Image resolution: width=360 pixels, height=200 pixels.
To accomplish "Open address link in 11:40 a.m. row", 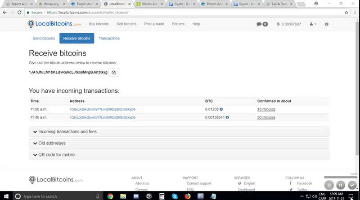I will [x=103, y=117].
